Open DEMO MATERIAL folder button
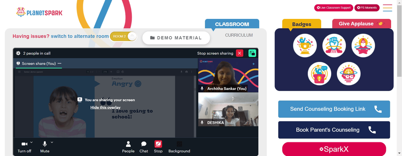 [176, 38]
